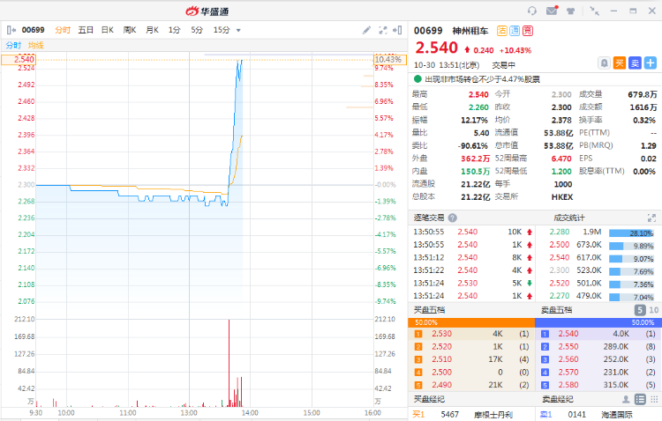Screen dimensions: 662x421
Task: Set a price alert with bell icon
Action: click(x=604, y=63)
